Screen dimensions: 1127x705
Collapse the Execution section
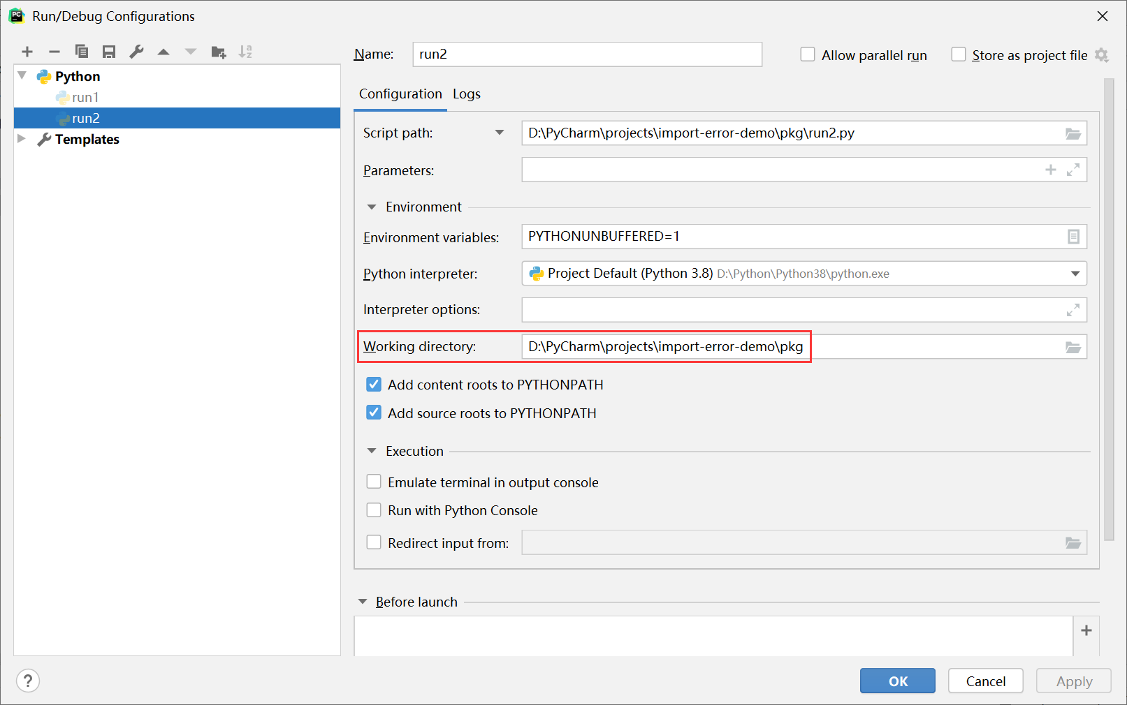(x=372, y=451)
